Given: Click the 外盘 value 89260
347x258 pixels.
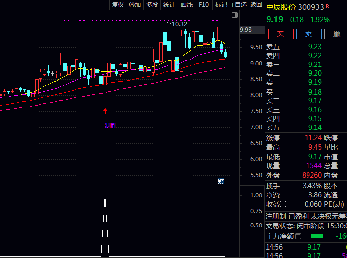Looking at the screenshot, I should click(312, 175).
